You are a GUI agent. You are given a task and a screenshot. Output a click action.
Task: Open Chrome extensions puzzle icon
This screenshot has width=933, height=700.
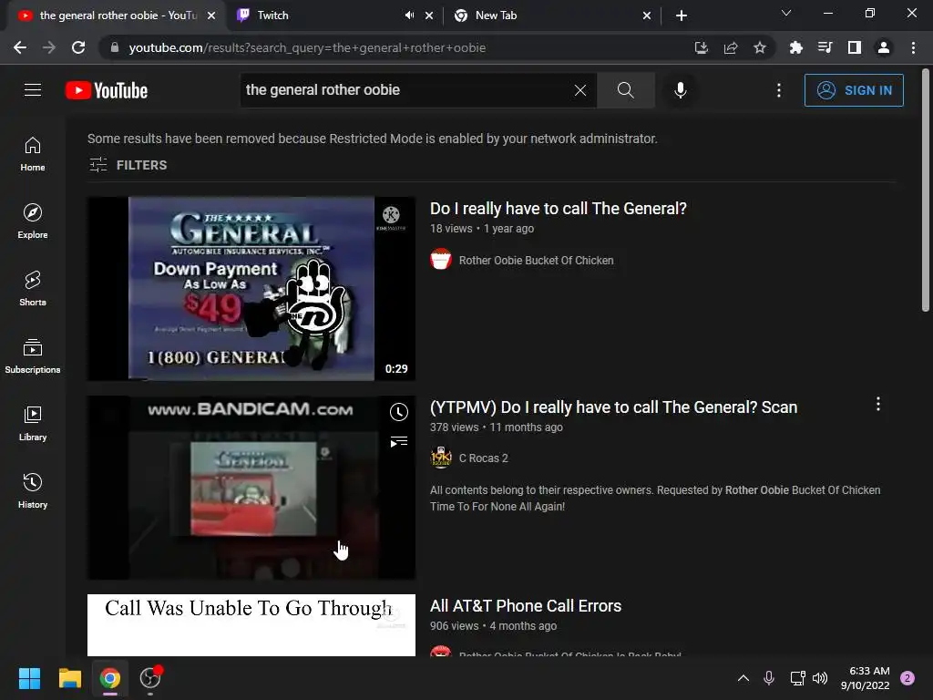(795, 47)
